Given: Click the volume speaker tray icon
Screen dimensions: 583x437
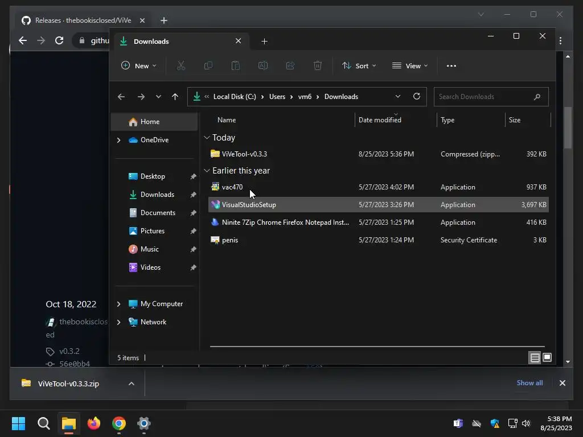Looking at the screenshot, I should point(526,423).
